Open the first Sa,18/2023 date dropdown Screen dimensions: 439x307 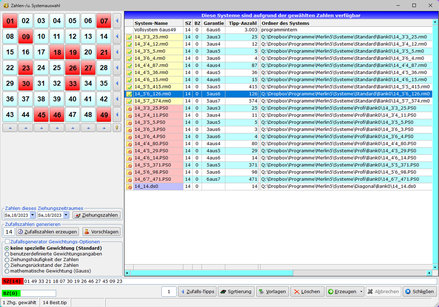pyautogui.click(x=32, y=215)
